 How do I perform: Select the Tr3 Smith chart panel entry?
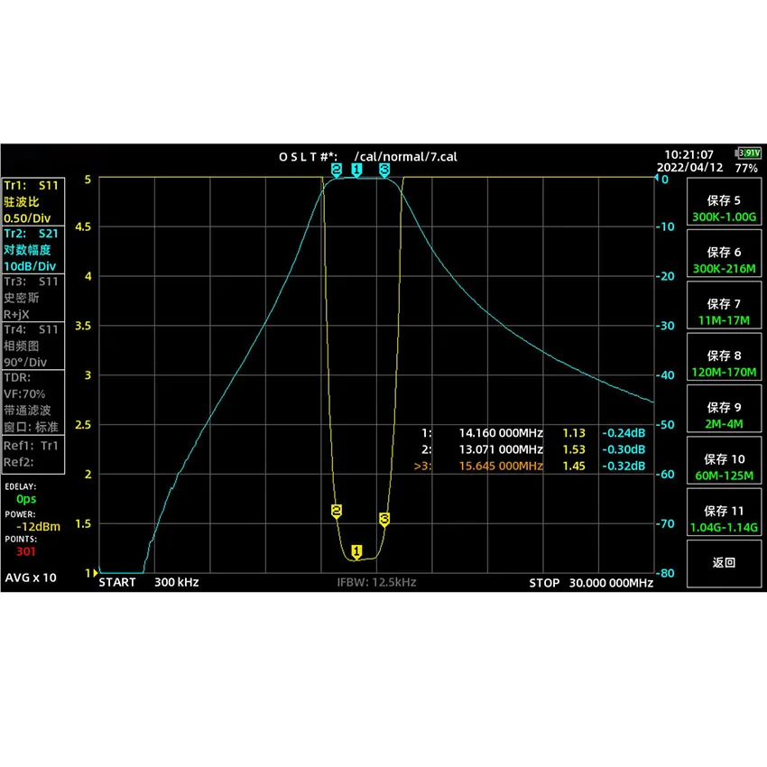coord(30,298)
